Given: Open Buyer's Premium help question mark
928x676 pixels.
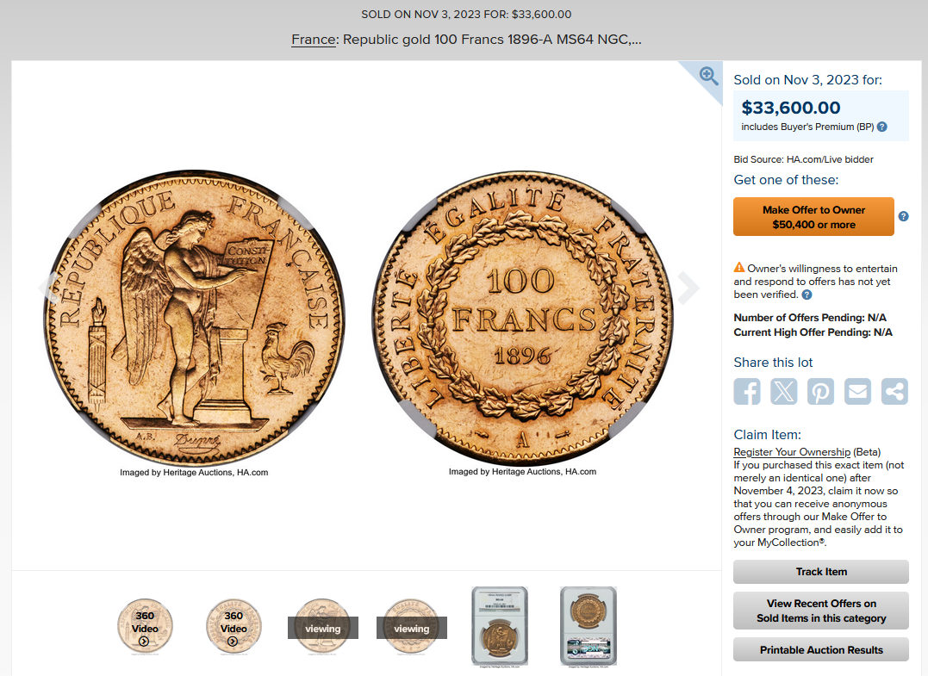Looking at the screenshot, I should tap(881, 127).
